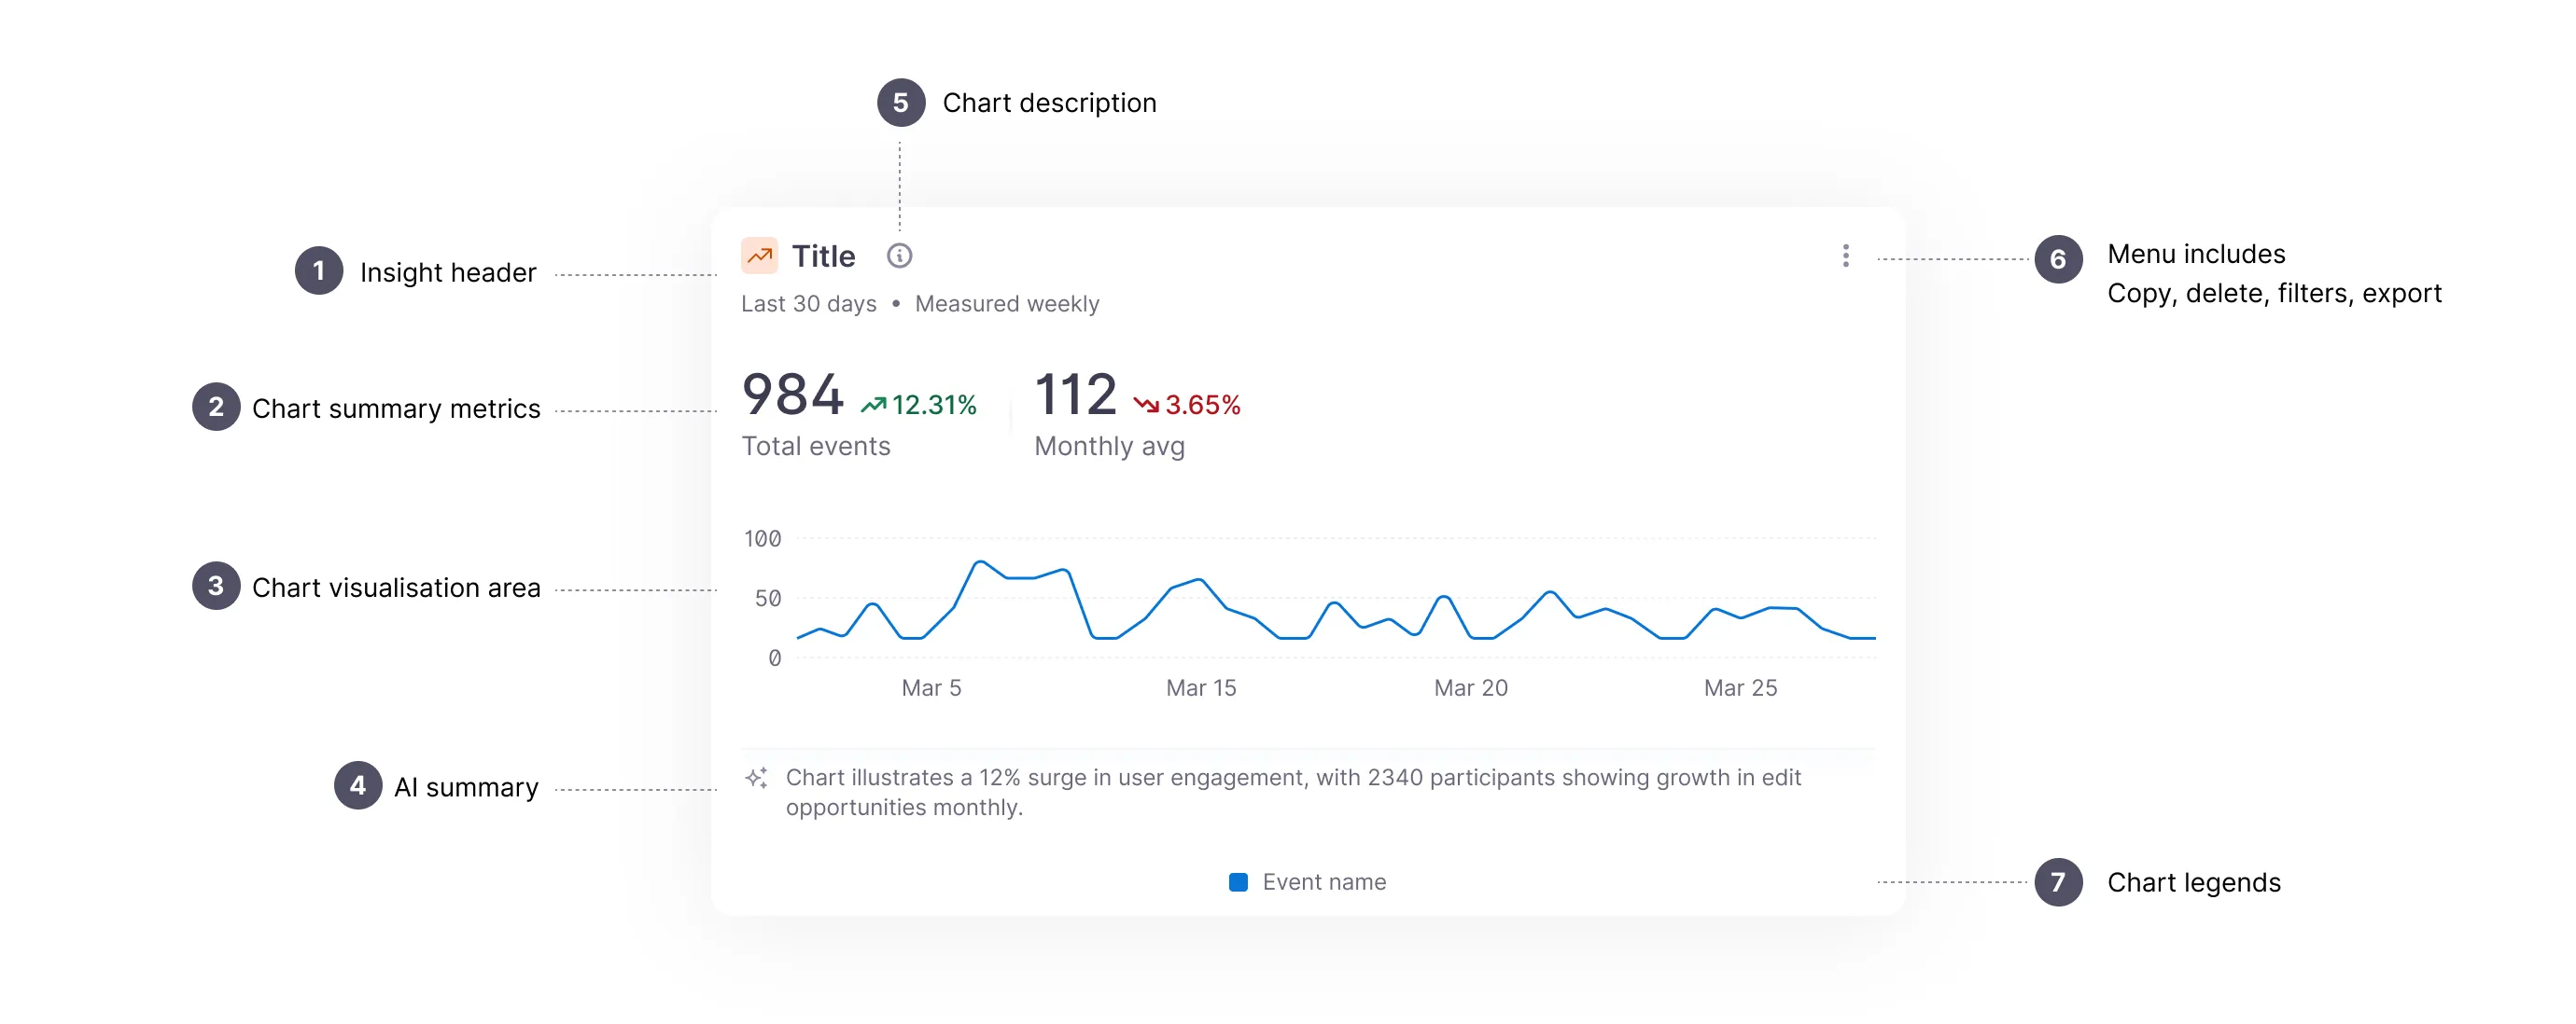This screenshot has width=2576, height=1024.
Task: Click the info icon beside Title
Action: (899, 256)
